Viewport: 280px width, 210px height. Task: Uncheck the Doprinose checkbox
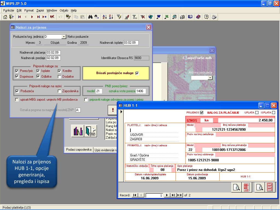pyautogui.click(x=17, y=77)
